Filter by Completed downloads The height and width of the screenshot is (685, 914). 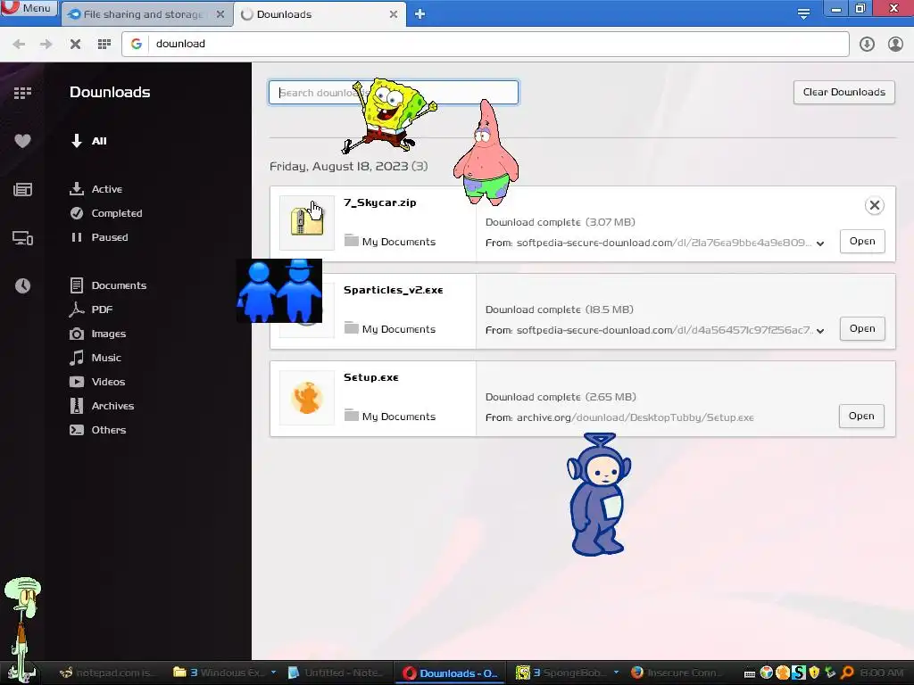tap(106, 213)
